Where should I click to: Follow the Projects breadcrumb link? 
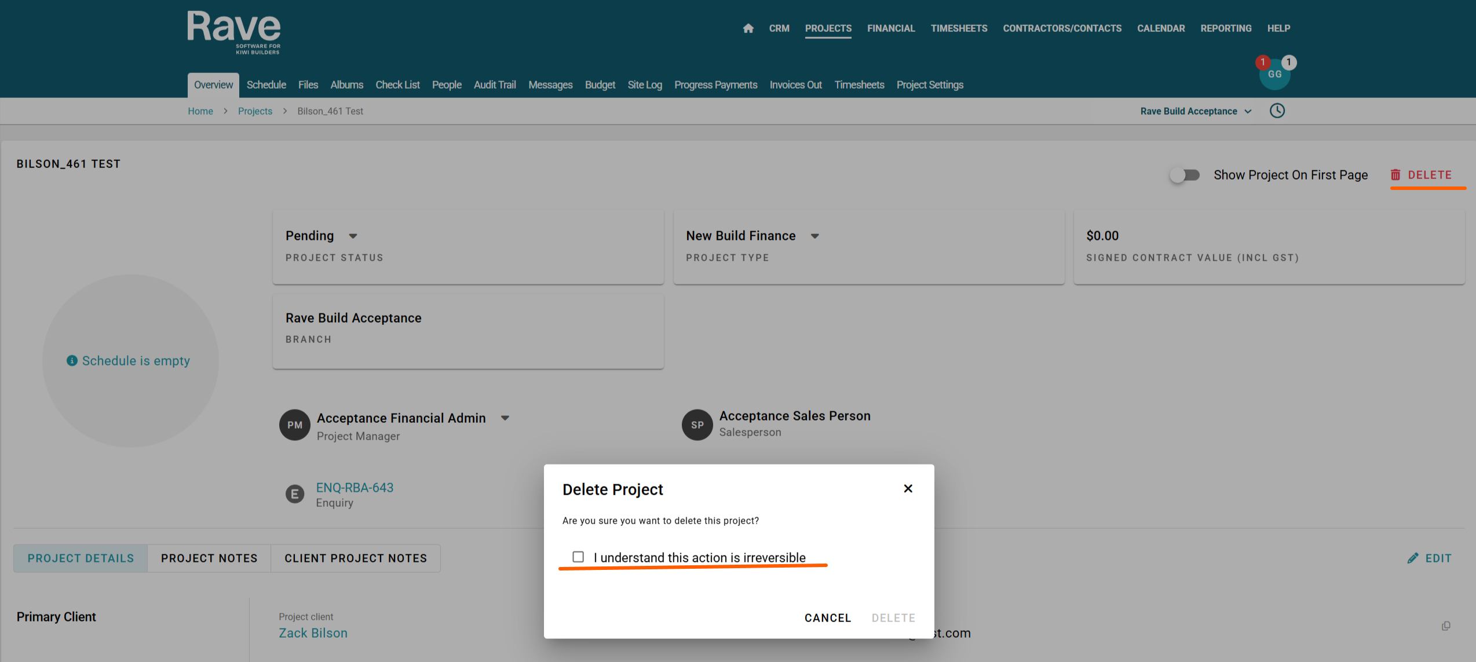(255, 111)
